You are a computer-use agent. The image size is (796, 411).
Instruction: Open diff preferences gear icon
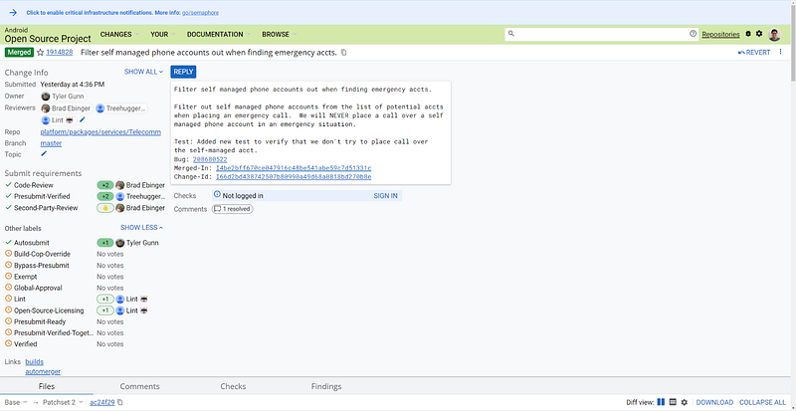[685, 402]
